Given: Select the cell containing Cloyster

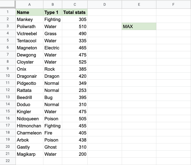Looking at the screenshot, I should [29, 62].
